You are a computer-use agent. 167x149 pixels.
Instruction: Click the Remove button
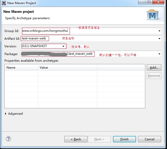[154, 76]
